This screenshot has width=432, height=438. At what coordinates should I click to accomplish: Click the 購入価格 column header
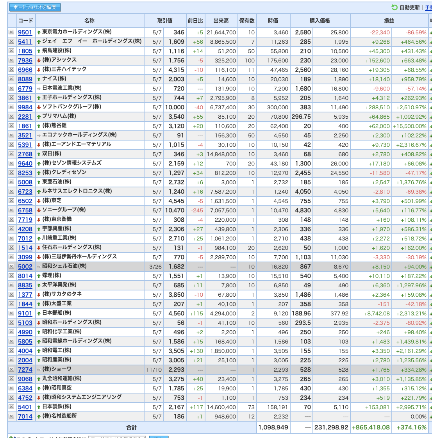tap(320, 21)
